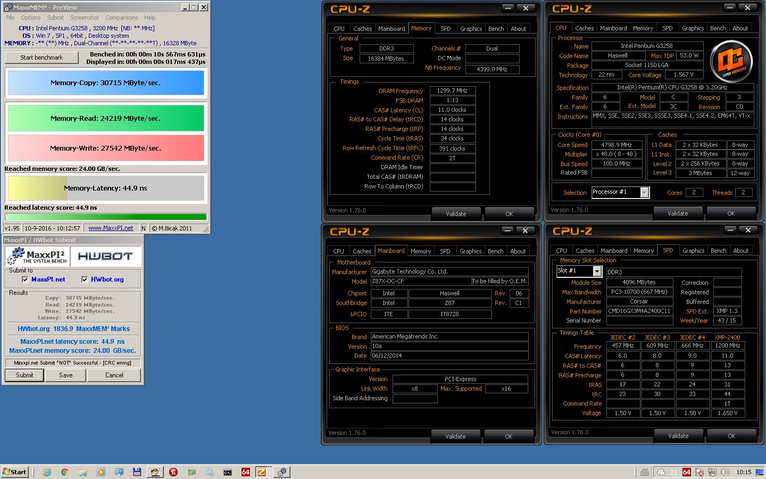766x479 pixels.
Task: Click the Memory-Write red result bar
Action: click(x=105, y=148)
